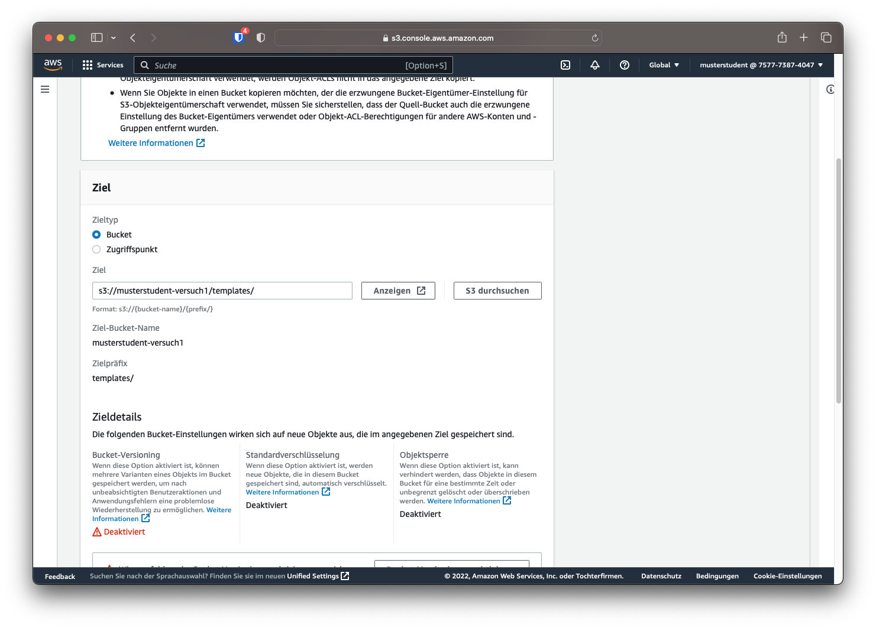Screen dimensions: 876x628
Task: Click the Feedback footer link
Action: (x=60, y=577)
